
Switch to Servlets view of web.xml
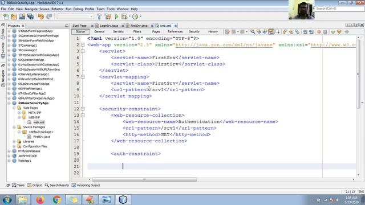[x=118, y=32]
